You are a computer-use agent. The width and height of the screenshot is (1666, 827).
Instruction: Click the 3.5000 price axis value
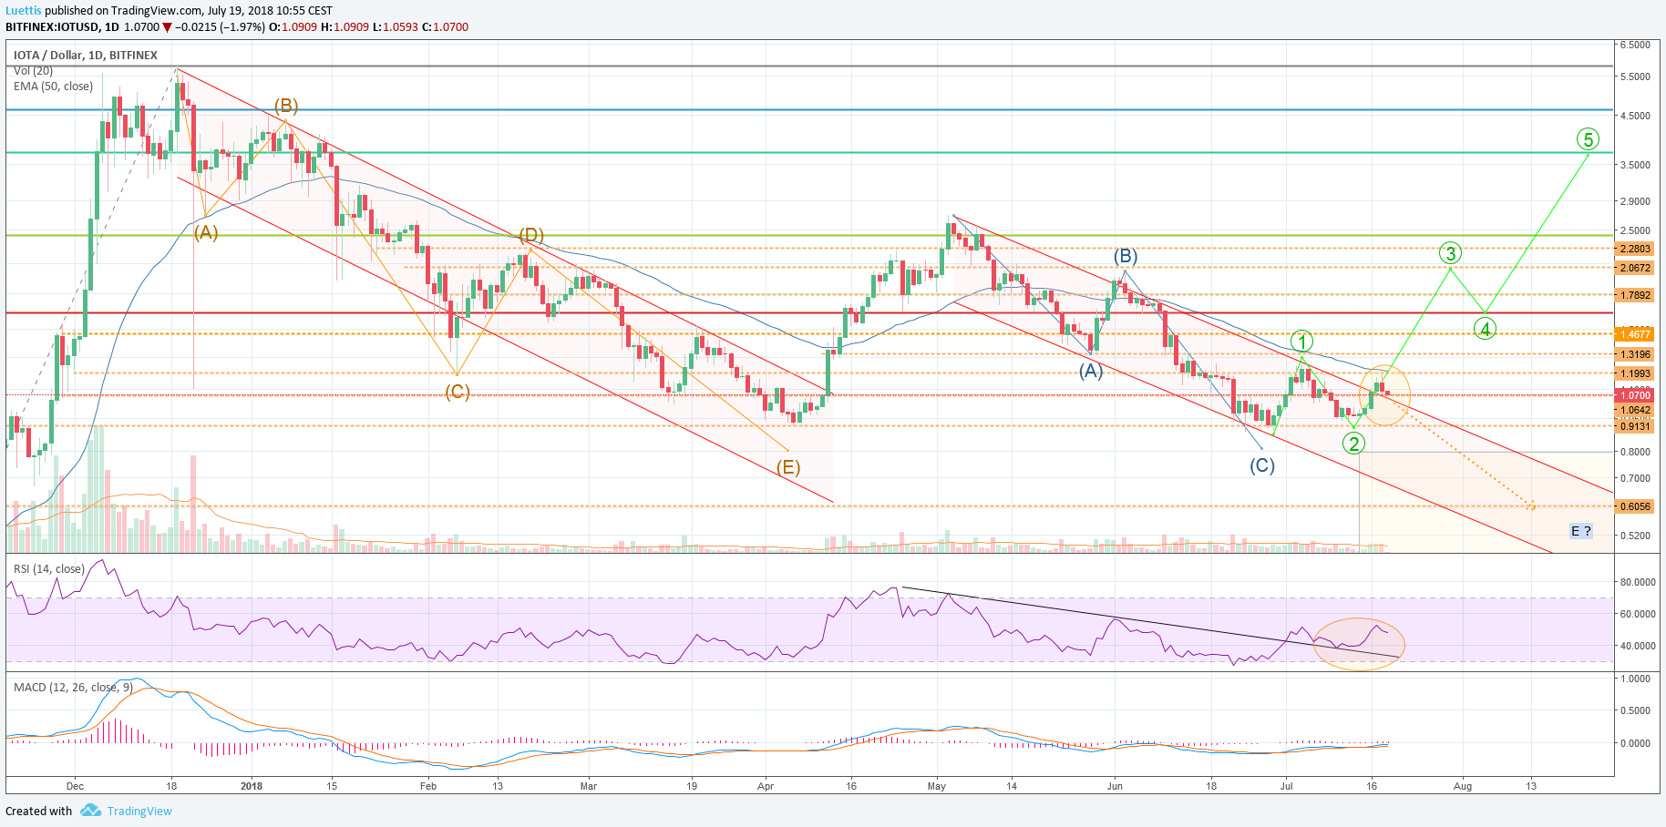1635,165
